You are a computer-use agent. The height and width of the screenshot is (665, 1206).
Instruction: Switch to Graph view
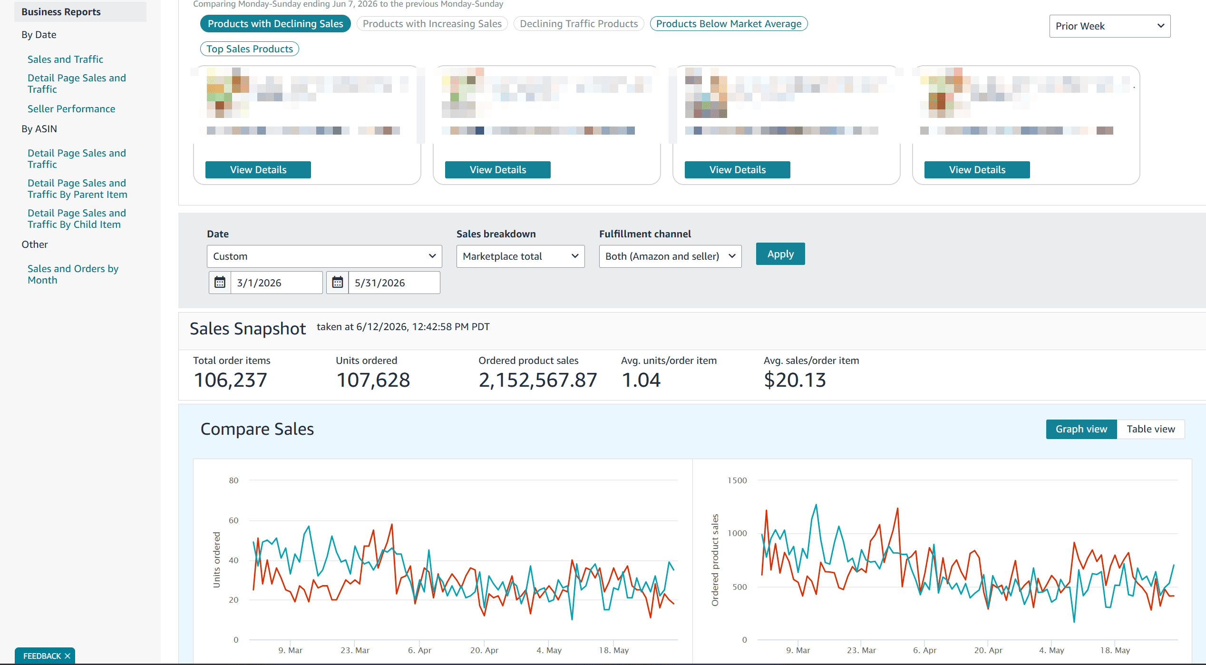point(1081,429)
